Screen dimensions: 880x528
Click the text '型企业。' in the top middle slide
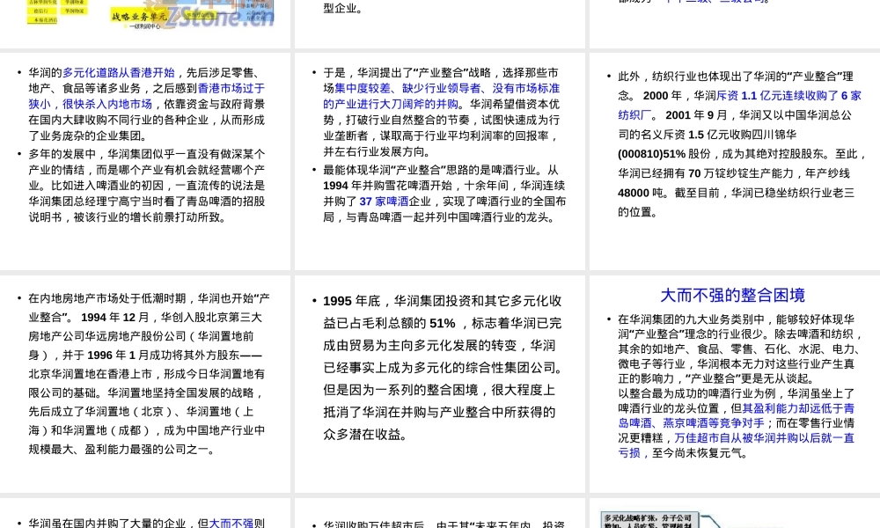pyautogui.click(x=343, y=9)
